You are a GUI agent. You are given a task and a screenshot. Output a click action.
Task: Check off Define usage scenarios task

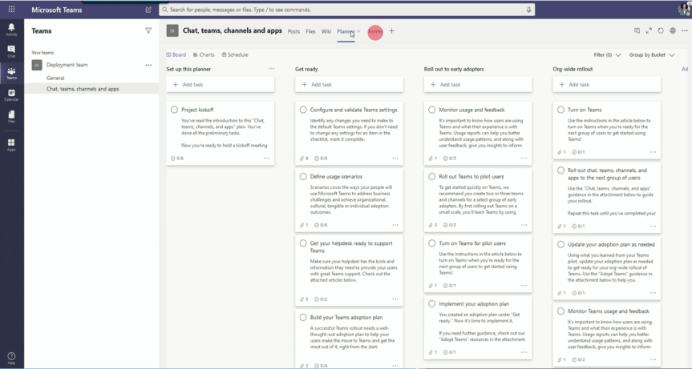click(303, 176)
